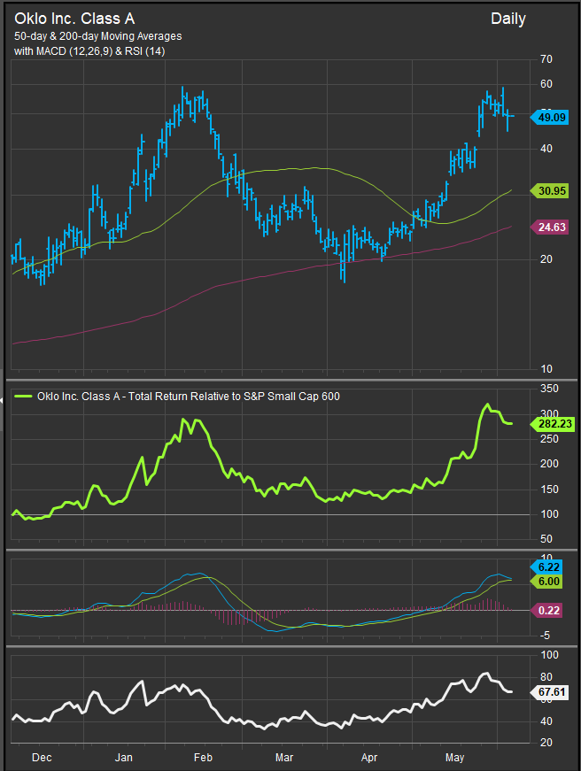Click the Mar month label on x-axis
581x771 pixels.
(x=284, y=757)
